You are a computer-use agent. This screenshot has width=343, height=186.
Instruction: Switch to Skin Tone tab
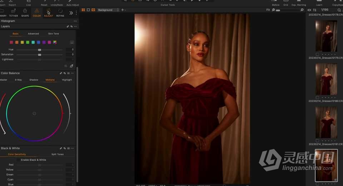click(53, 33)
